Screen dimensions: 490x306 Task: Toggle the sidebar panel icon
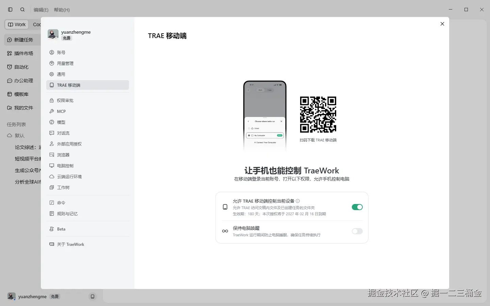point(10,10)
